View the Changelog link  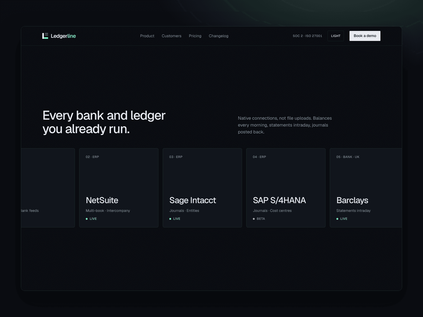pos(219,36)
